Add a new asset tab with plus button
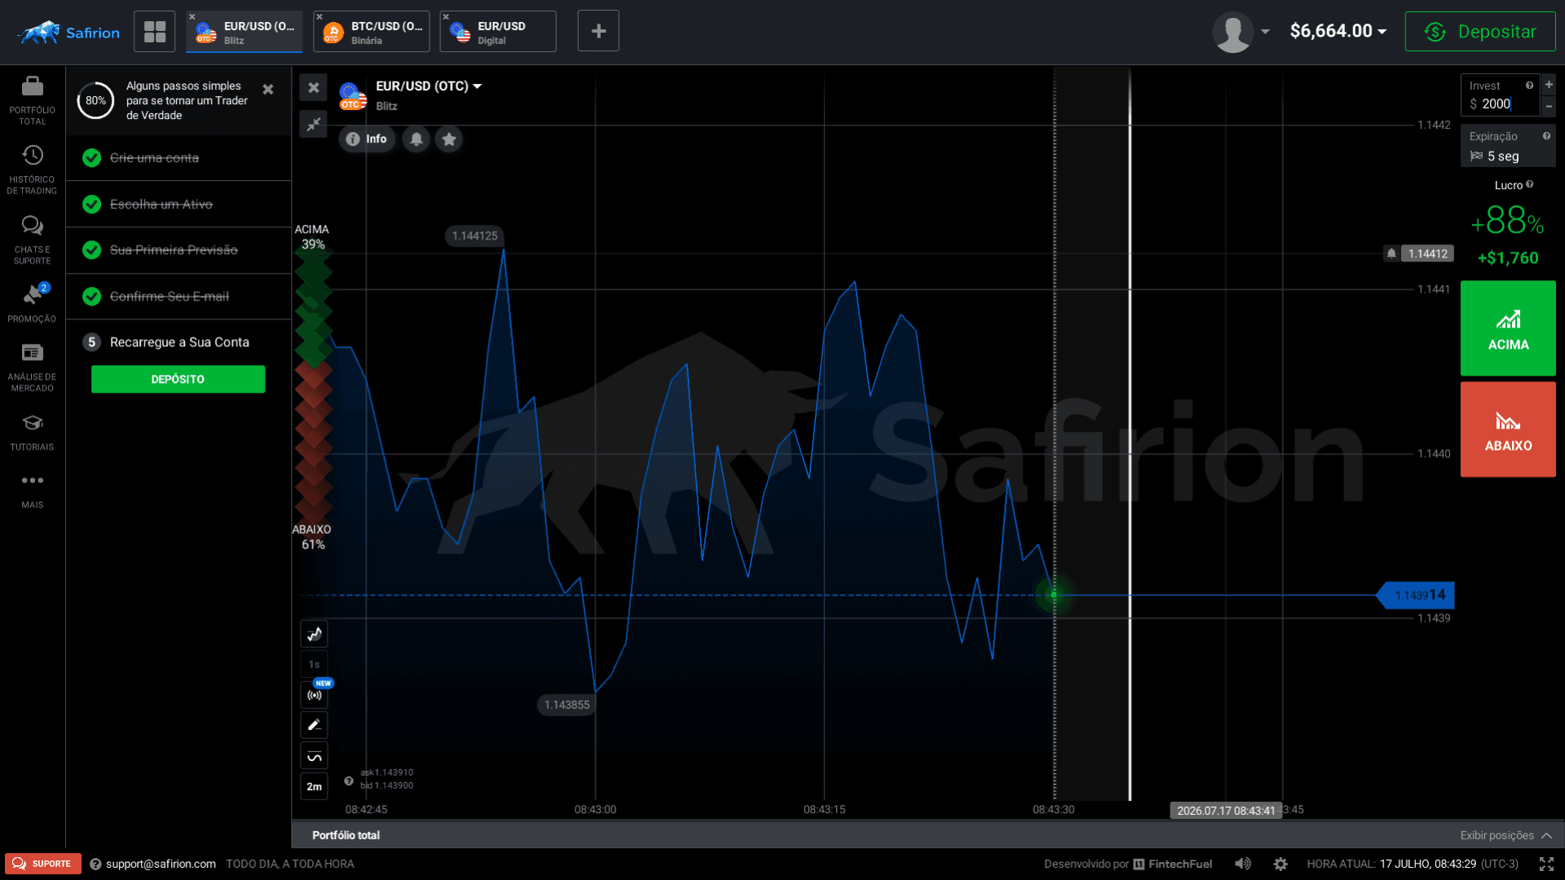 pos(598,31)
